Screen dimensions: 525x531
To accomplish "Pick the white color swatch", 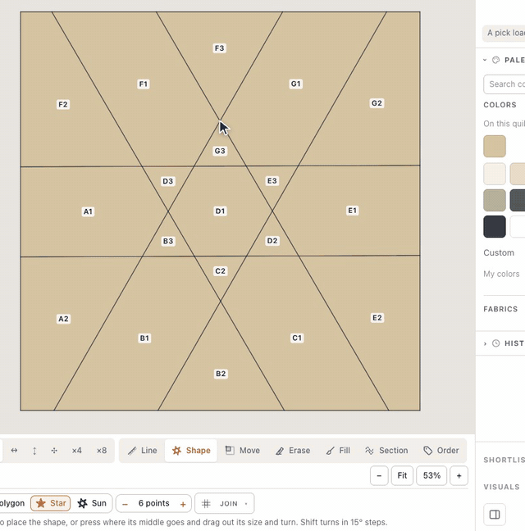I will (518, 226).
